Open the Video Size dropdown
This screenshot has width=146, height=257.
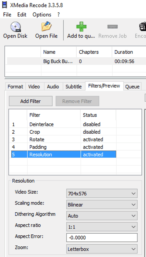point(102,194)
